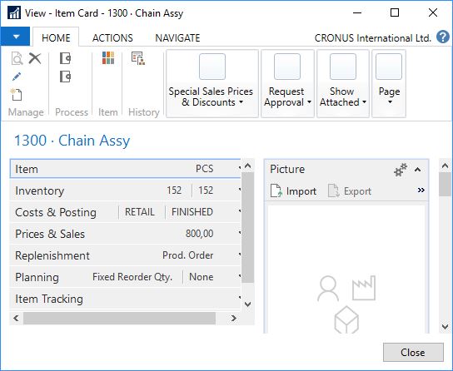This screenshot has width=453, height=371.
Task: Click the colored grid icon in Item group
Action: coord(108,58)
